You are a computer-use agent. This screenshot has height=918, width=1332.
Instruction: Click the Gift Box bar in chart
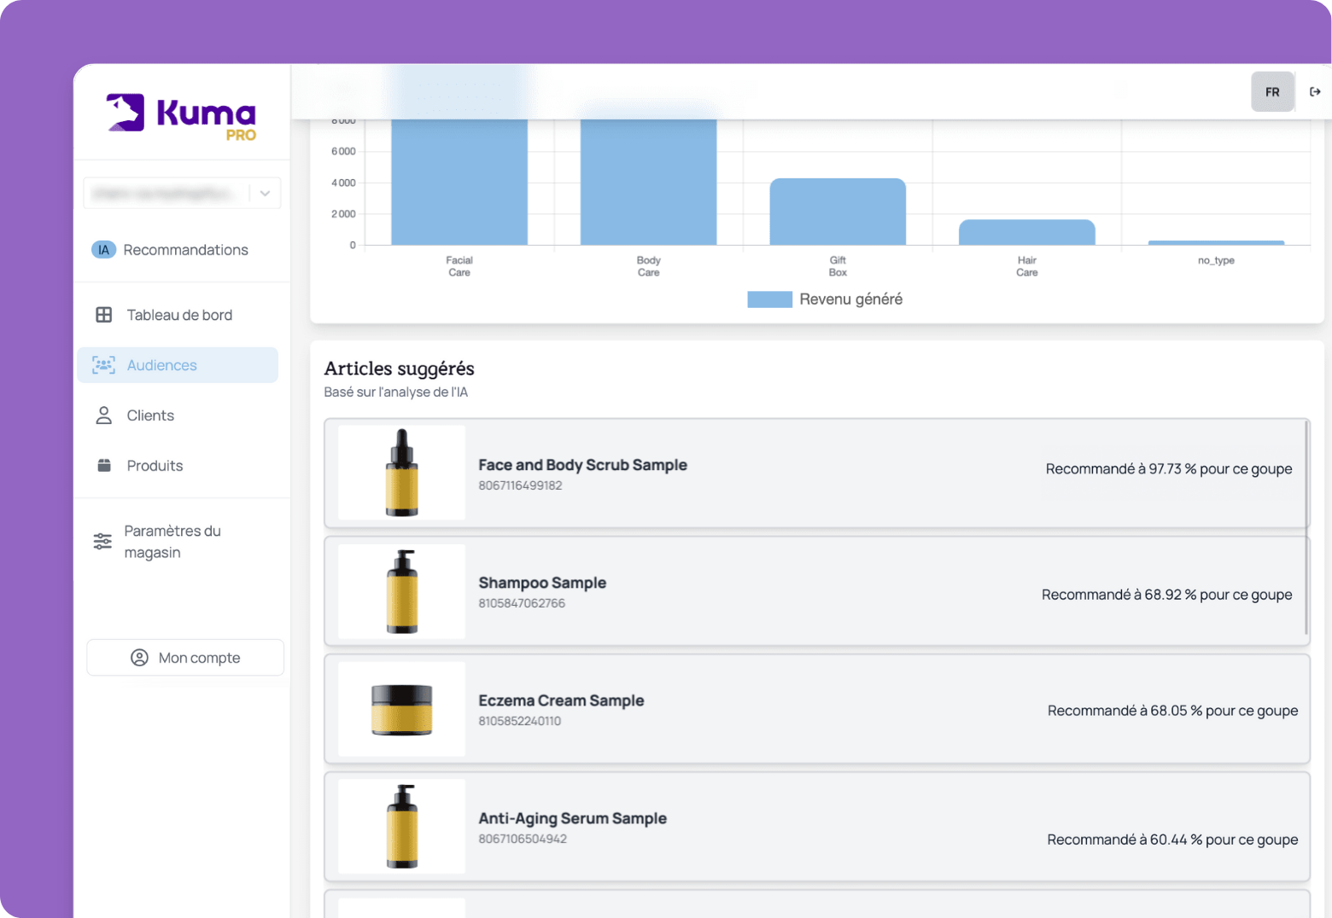[838, 212]
